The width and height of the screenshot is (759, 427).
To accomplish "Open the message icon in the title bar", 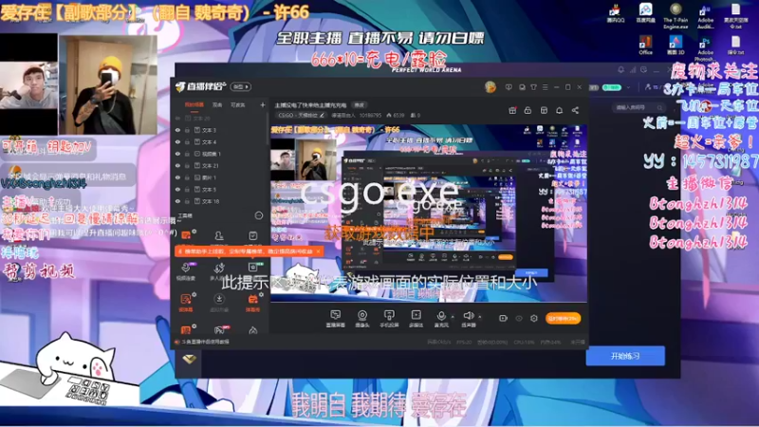I will point(509,87).
